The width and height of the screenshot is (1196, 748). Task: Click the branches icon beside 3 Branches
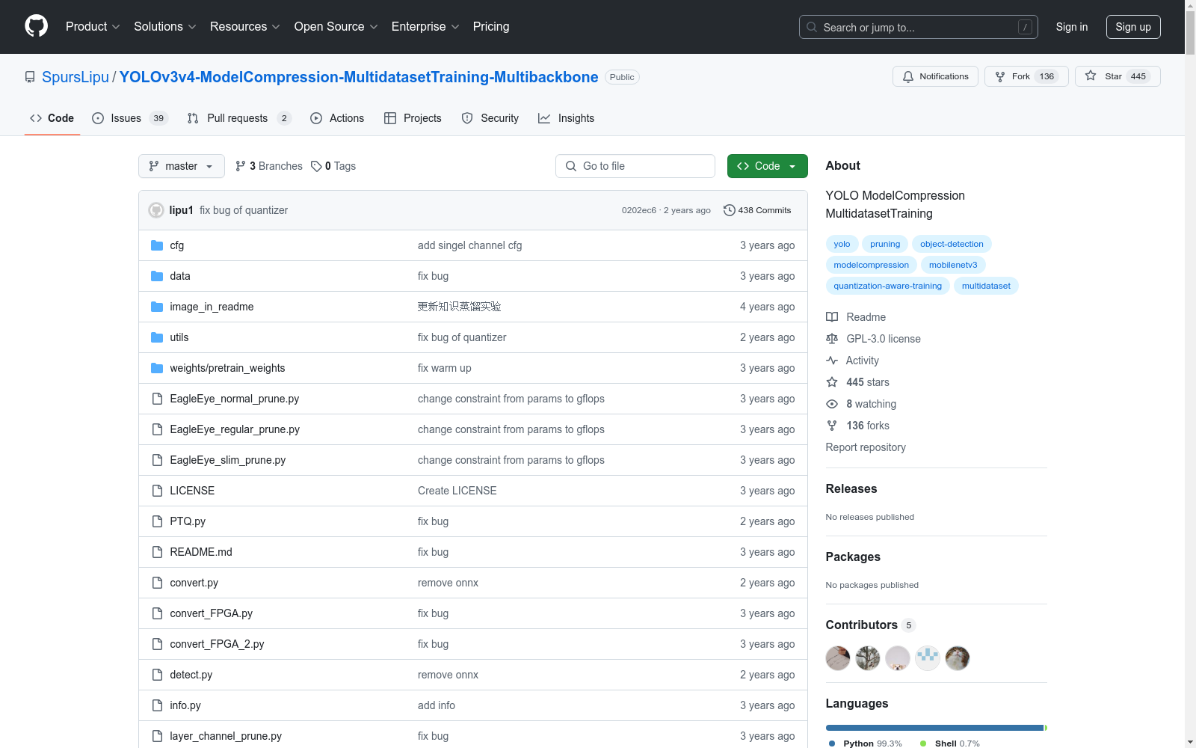[241, 166]
